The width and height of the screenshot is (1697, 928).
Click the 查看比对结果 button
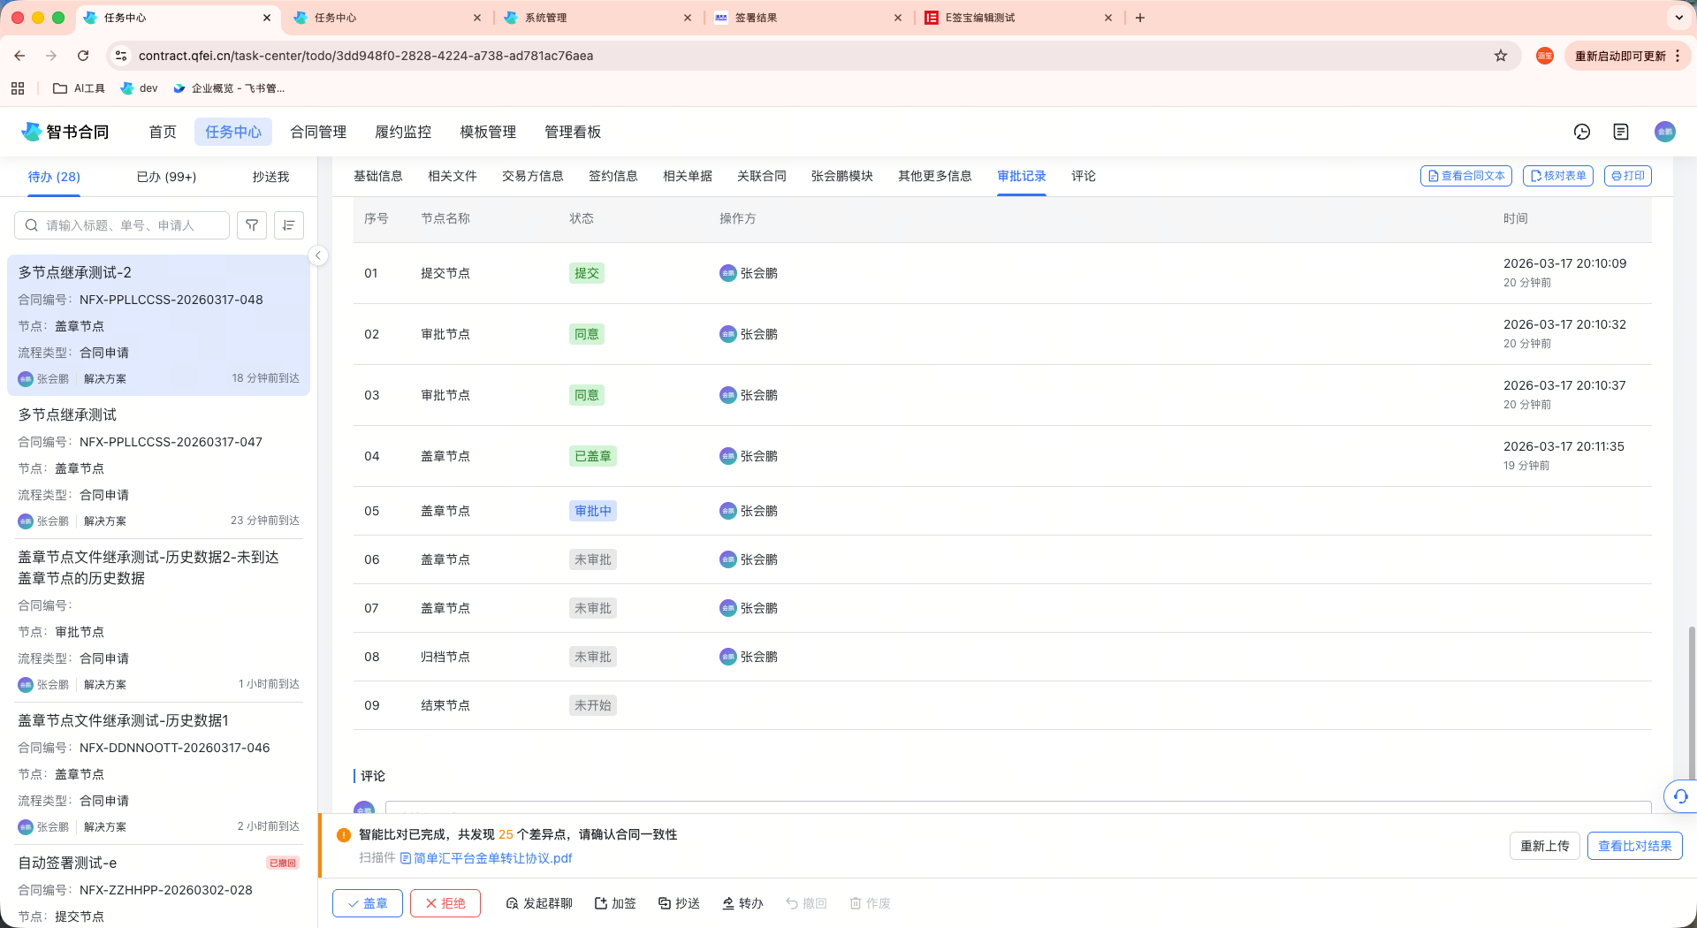coord(1634,846)
